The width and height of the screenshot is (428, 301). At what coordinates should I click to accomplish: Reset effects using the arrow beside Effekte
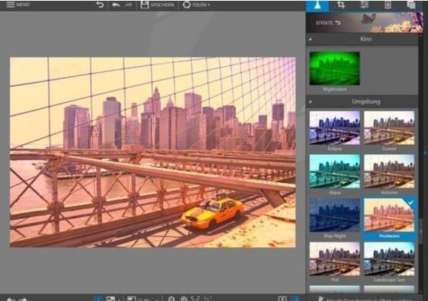(338, 23)
